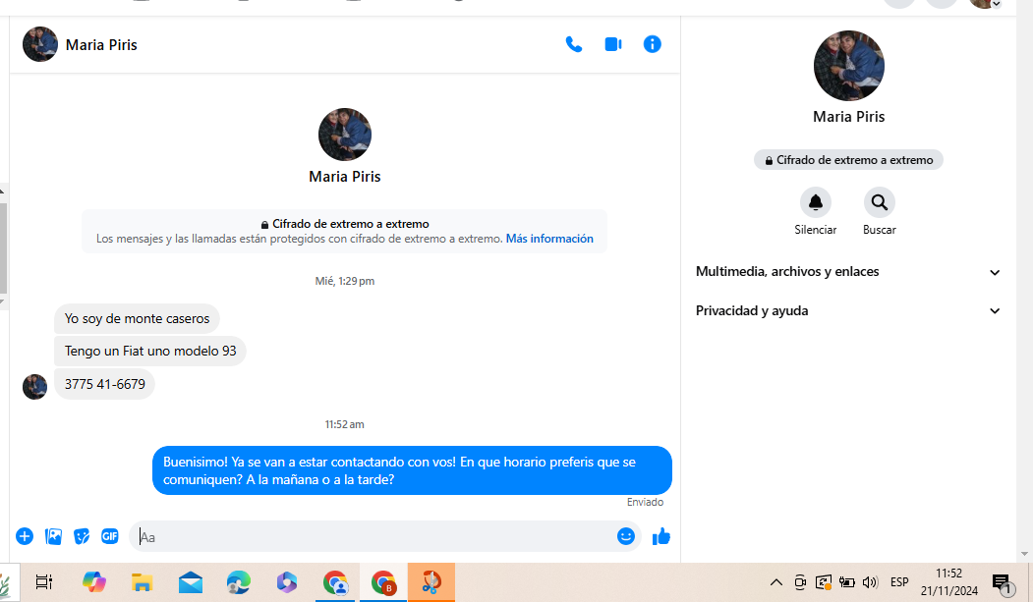The height and width of the screenshot is (602, 1033).
Task: Start a video call with Maria Piris
Action: 613,44
